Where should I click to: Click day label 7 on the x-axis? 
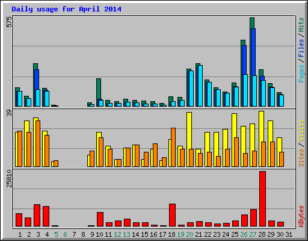point(74,234)
